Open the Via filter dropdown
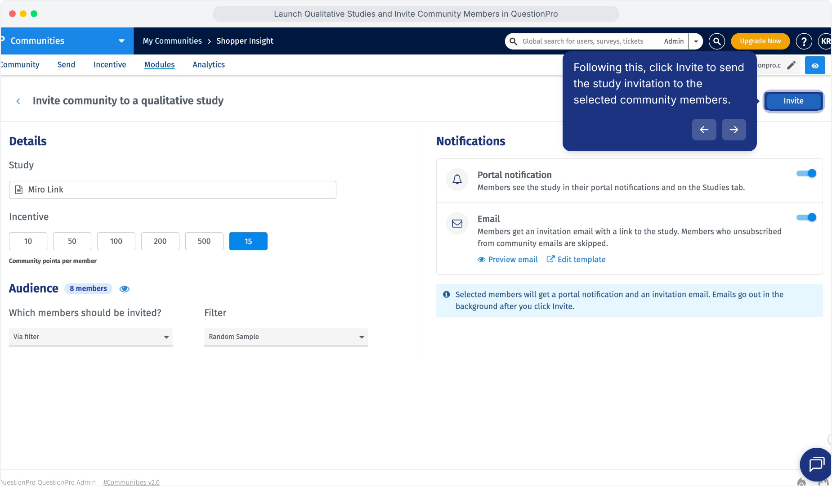The image size is (832, 486). [91, 337]
